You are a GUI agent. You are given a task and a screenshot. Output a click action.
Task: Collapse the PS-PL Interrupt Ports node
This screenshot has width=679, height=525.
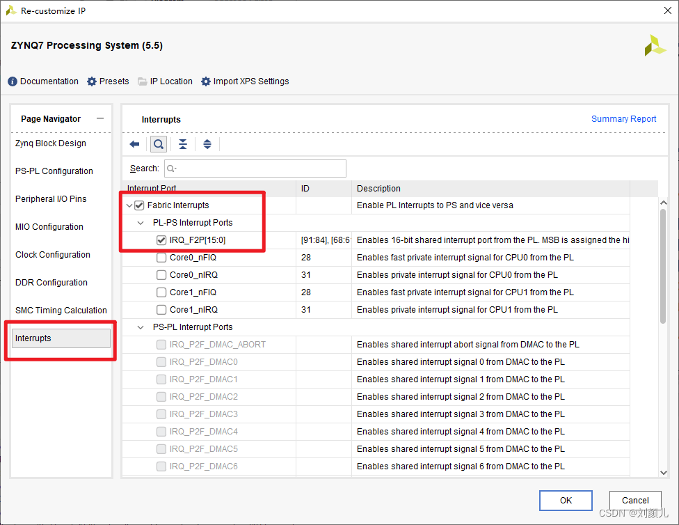[x=141, y=327]
